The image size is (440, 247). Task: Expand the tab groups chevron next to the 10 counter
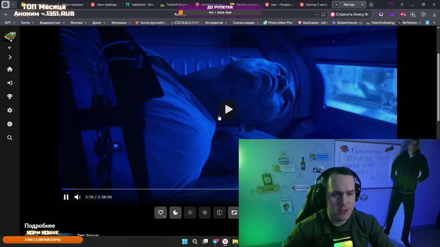pos(13,4)
